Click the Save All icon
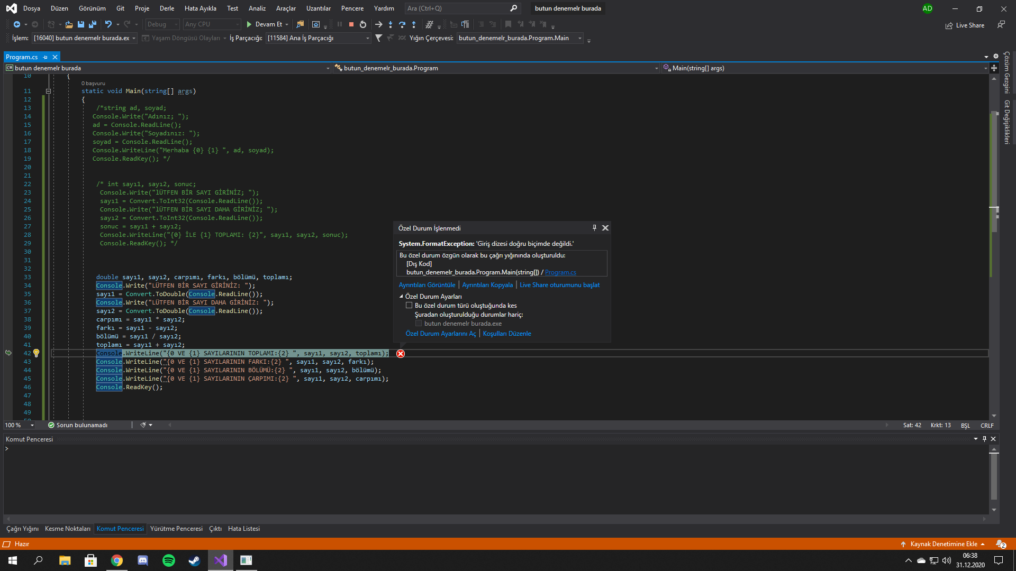The height and width of the screenshot is (571, 1016). coord(93,24)
